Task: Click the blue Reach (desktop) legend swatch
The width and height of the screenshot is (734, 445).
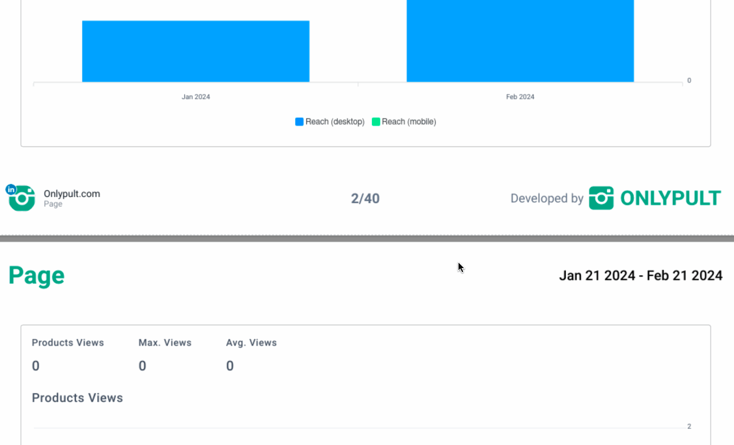Action: (x=300, y=122)
